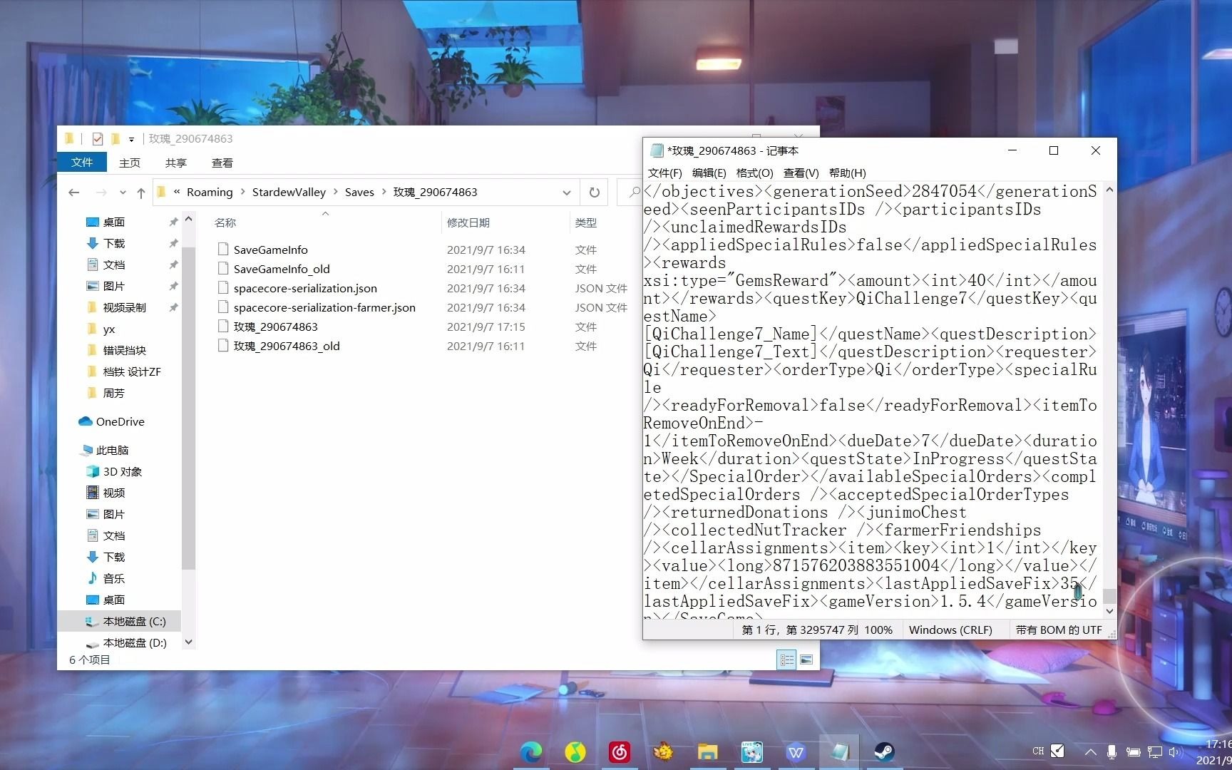Expand chevron after StardewValley in address bar
Image resolution: width=1232 pixels, height=770 pixels.
point(335,192)
